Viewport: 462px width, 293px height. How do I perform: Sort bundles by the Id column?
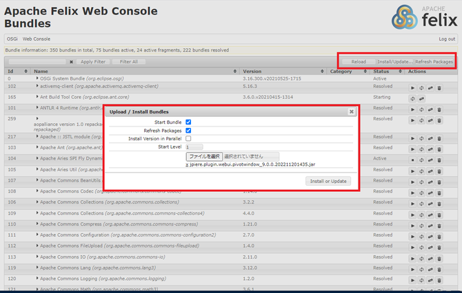pyautogui.click(x=17, y=71)
